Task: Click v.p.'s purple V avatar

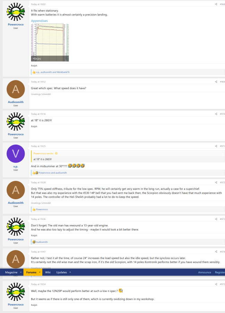Action: pos(16,154)
